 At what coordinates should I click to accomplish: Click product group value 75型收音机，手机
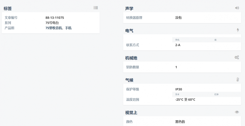(58, 28)
